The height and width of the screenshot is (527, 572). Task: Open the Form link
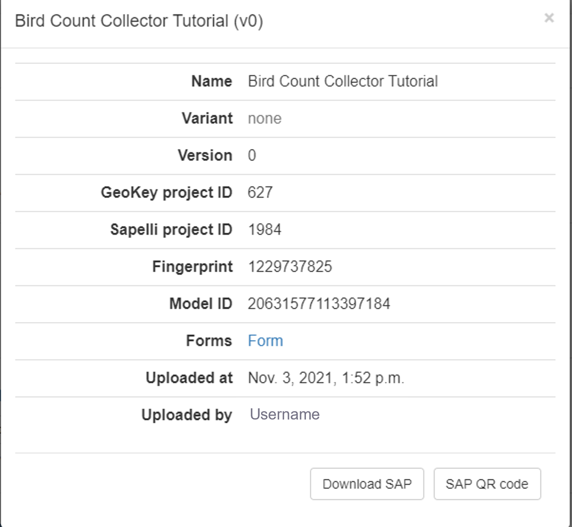click(x=265, y=341)
